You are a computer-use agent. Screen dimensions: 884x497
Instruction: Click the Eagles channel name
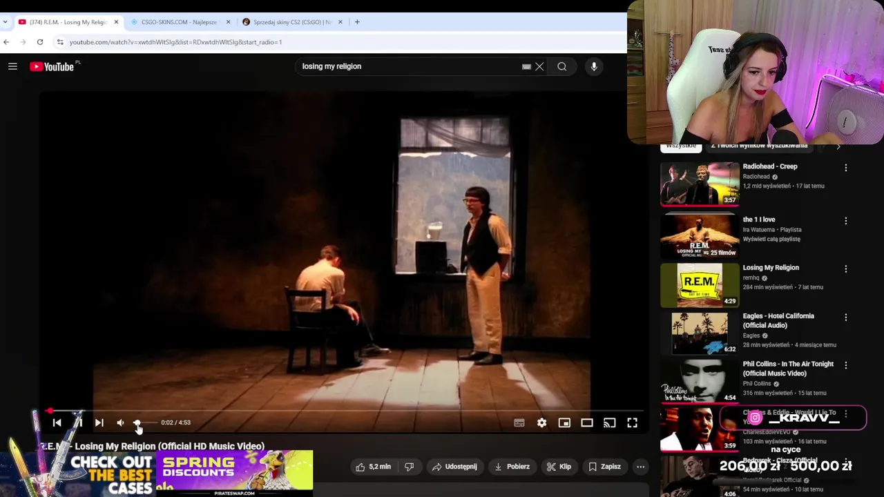[751, 335]
